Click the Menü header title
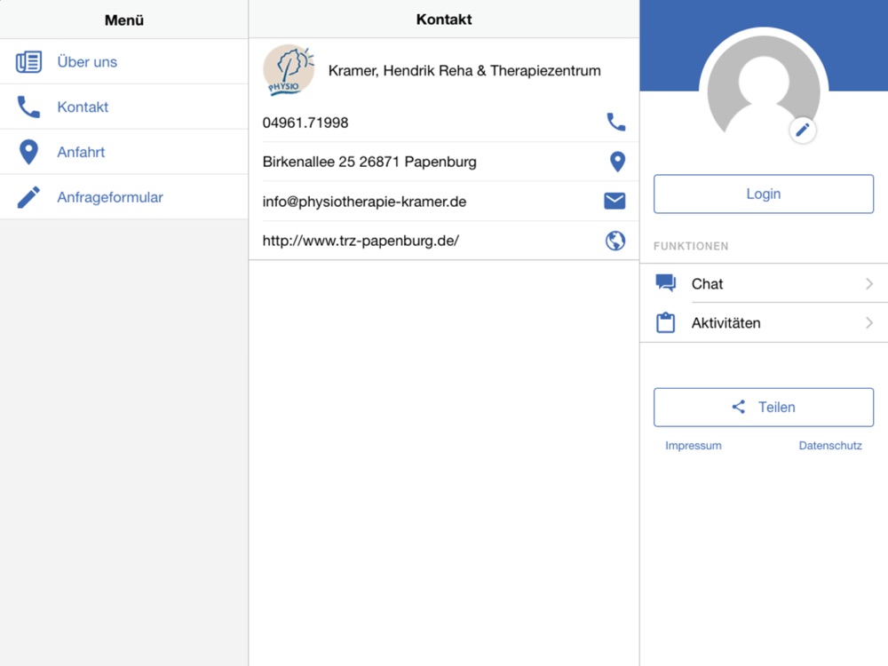 124,20
